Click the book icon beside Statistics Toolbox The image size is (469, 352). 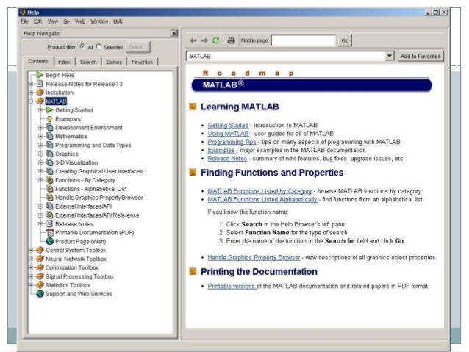coord(40,284)
